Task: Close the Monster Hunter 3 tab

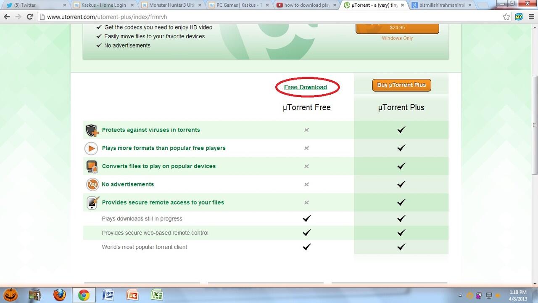Action: point(200,5)
